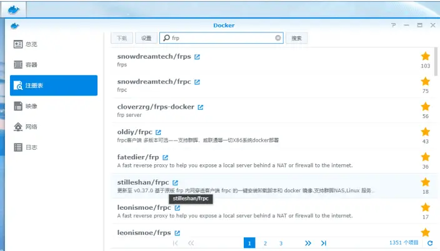Click the 下载 download button
440x251 pixels.
click(122, 38)
